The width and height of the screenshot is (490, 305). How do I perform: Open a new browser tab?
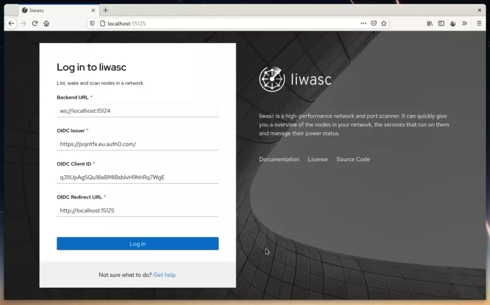(x=105, y=10)
